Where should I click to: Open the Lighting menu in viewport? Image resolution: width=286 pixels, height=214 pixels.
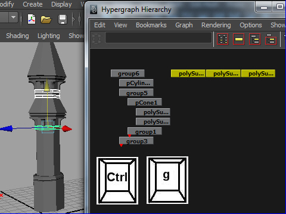pos(49,36)
